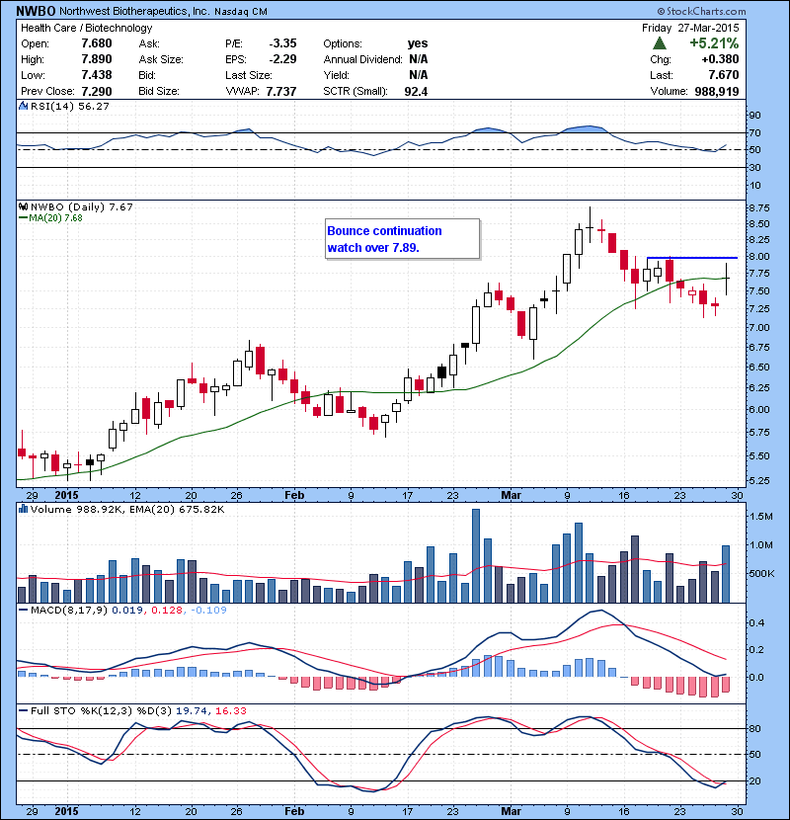The width and height of the screenshot is (790, 820).
Task: Click the Chg value +0.380
Action: click(721, 59)
